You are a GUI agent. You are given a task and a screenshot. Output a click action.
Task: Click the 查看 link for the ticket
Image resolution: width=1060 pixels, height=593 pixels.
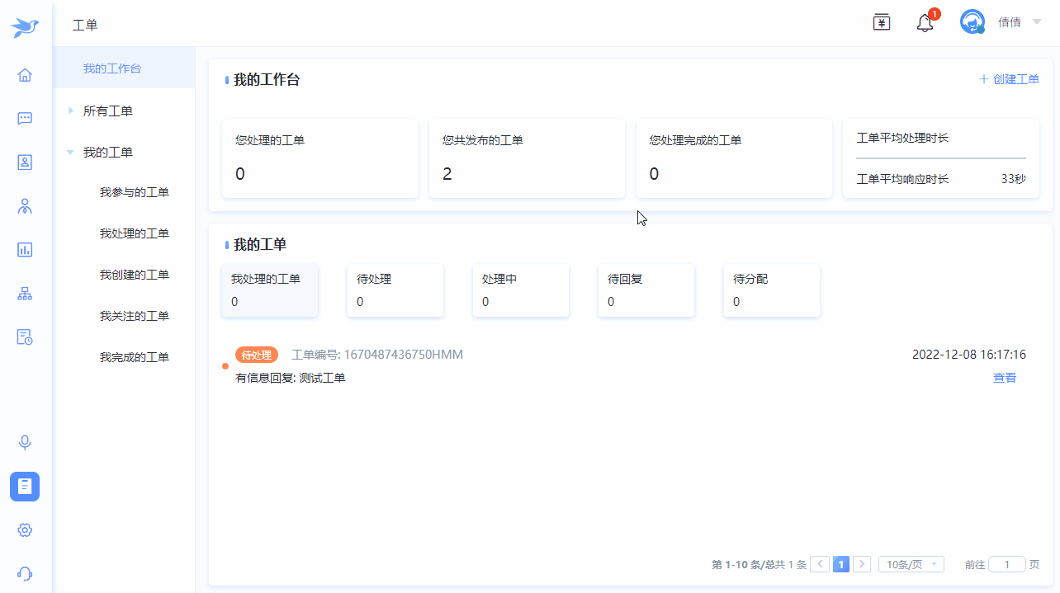tap(1004, 378)
